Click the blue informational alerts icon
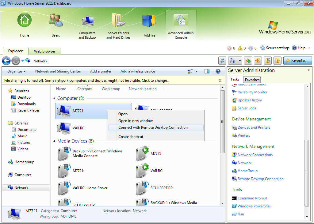This screenshot has width=314, height=224. [x=251, y=48]
